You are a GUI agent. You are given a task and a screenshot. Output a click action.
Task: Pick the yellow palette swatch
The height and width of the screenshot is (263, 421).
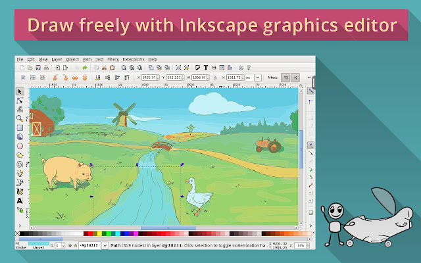coord(99,234)
